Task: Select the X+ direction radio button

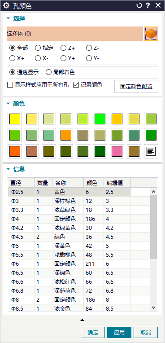Action: coord(12,58)
